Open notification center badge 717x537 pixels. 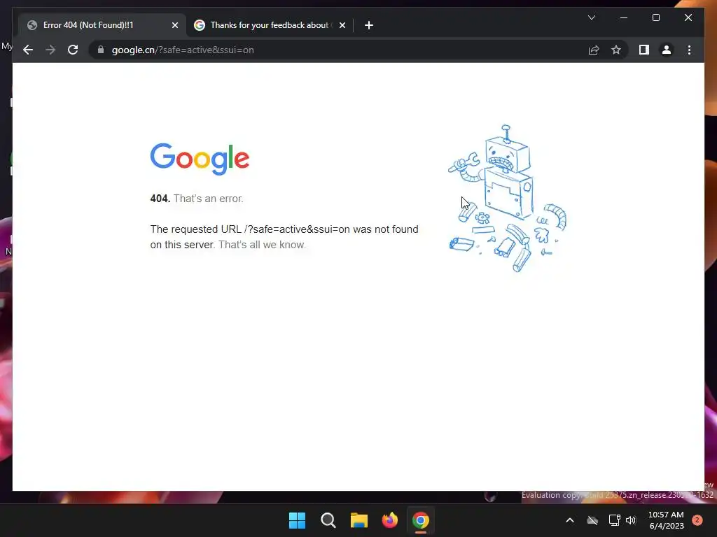click(x=697, y=520)
